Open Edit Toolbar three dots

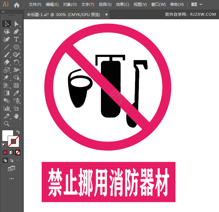click(12, 179)
